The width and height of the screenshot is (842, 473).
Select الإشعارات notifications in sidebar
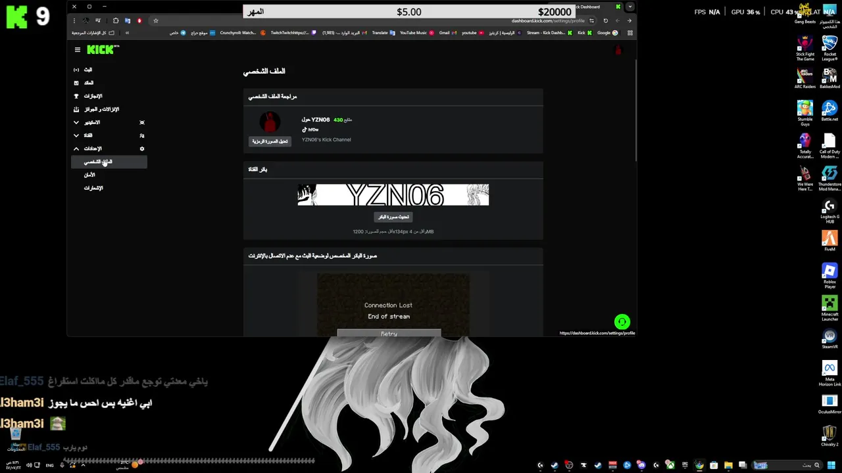[x=93, y=188]
